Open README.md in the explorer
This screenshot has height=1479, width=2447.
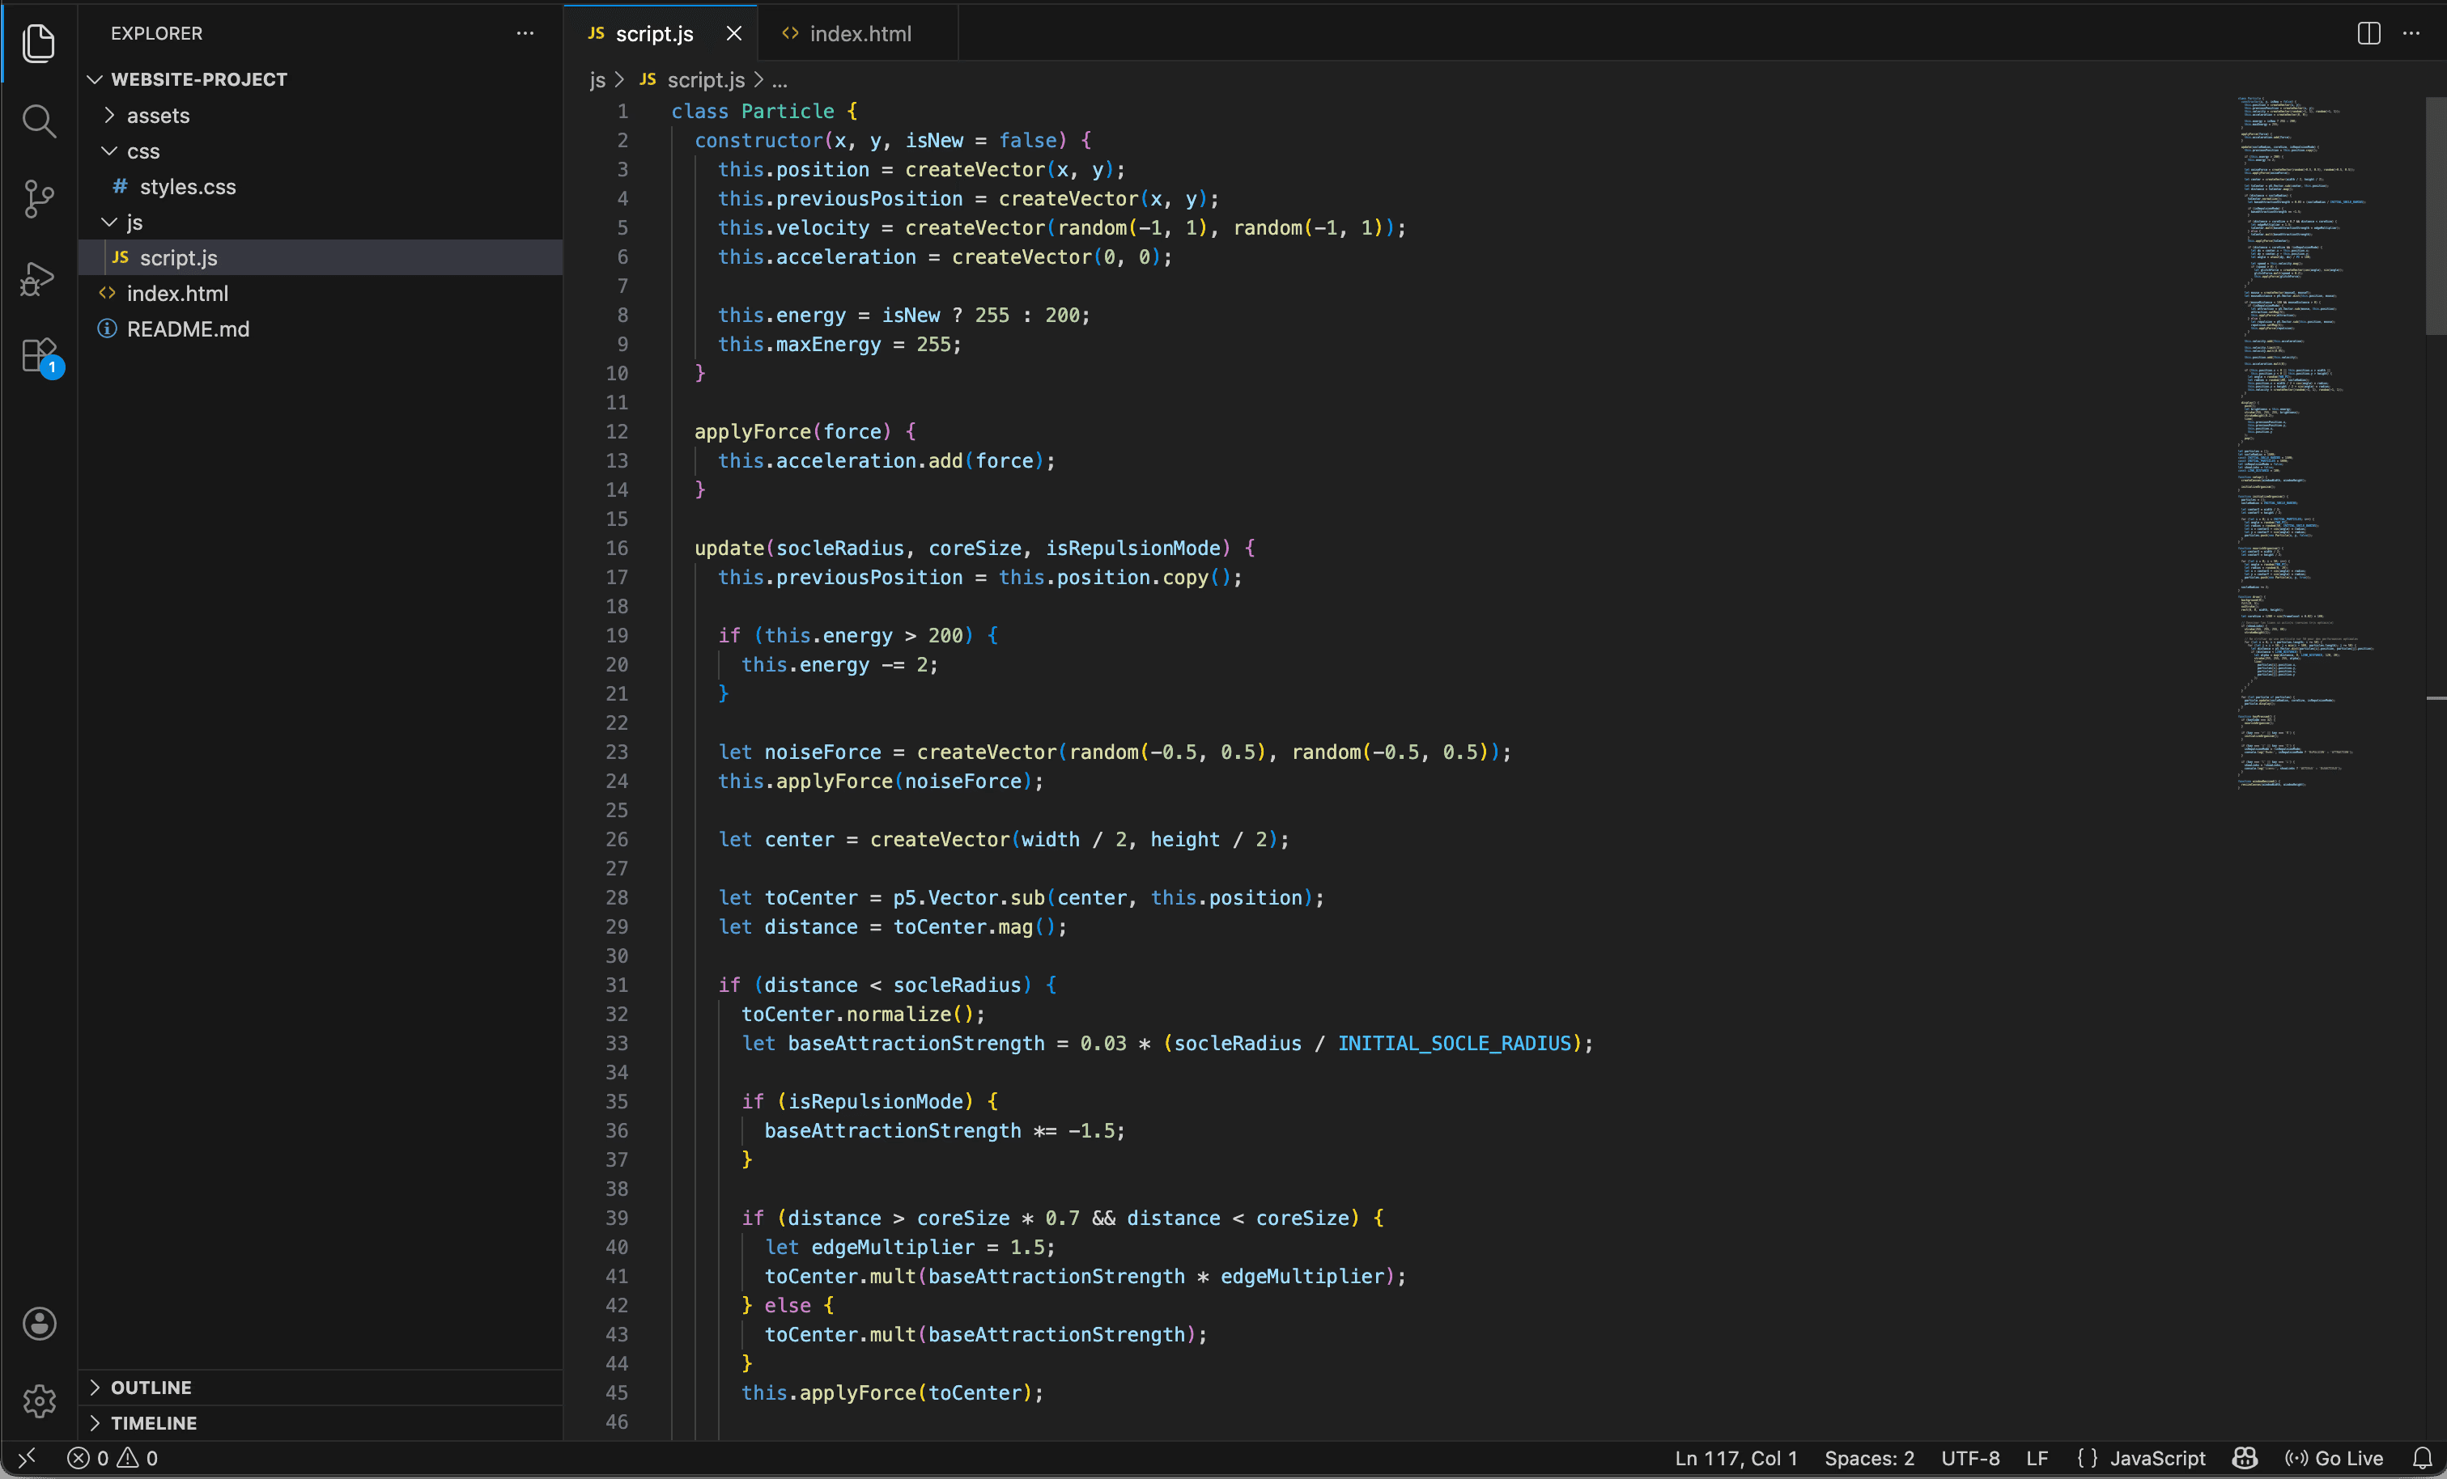click(x=188, y=329)
